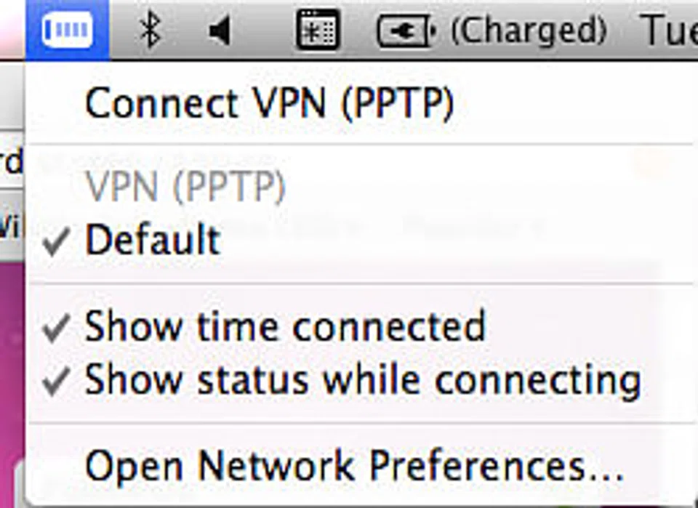This screenshot has width=698, height=508.
Task: Click the checkmark next to Show time connected
Action: pyautogui.click(x=55, y=328)
